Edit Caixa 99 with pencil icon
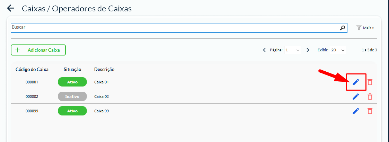The image size is (389, 142). 356,111
